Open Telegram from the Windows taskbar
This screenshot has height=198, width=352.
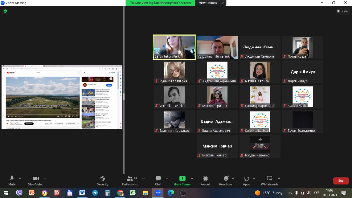point(95,193)
